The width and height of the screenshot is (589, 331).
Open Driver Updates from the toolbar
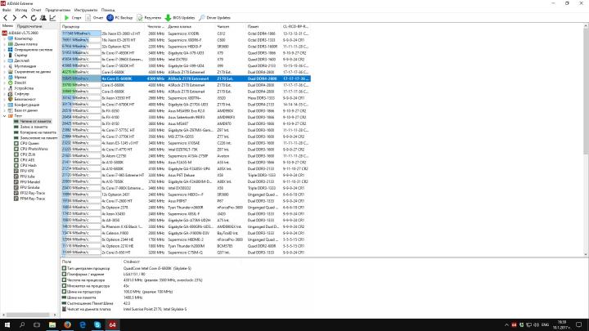[x=215, y=18]
